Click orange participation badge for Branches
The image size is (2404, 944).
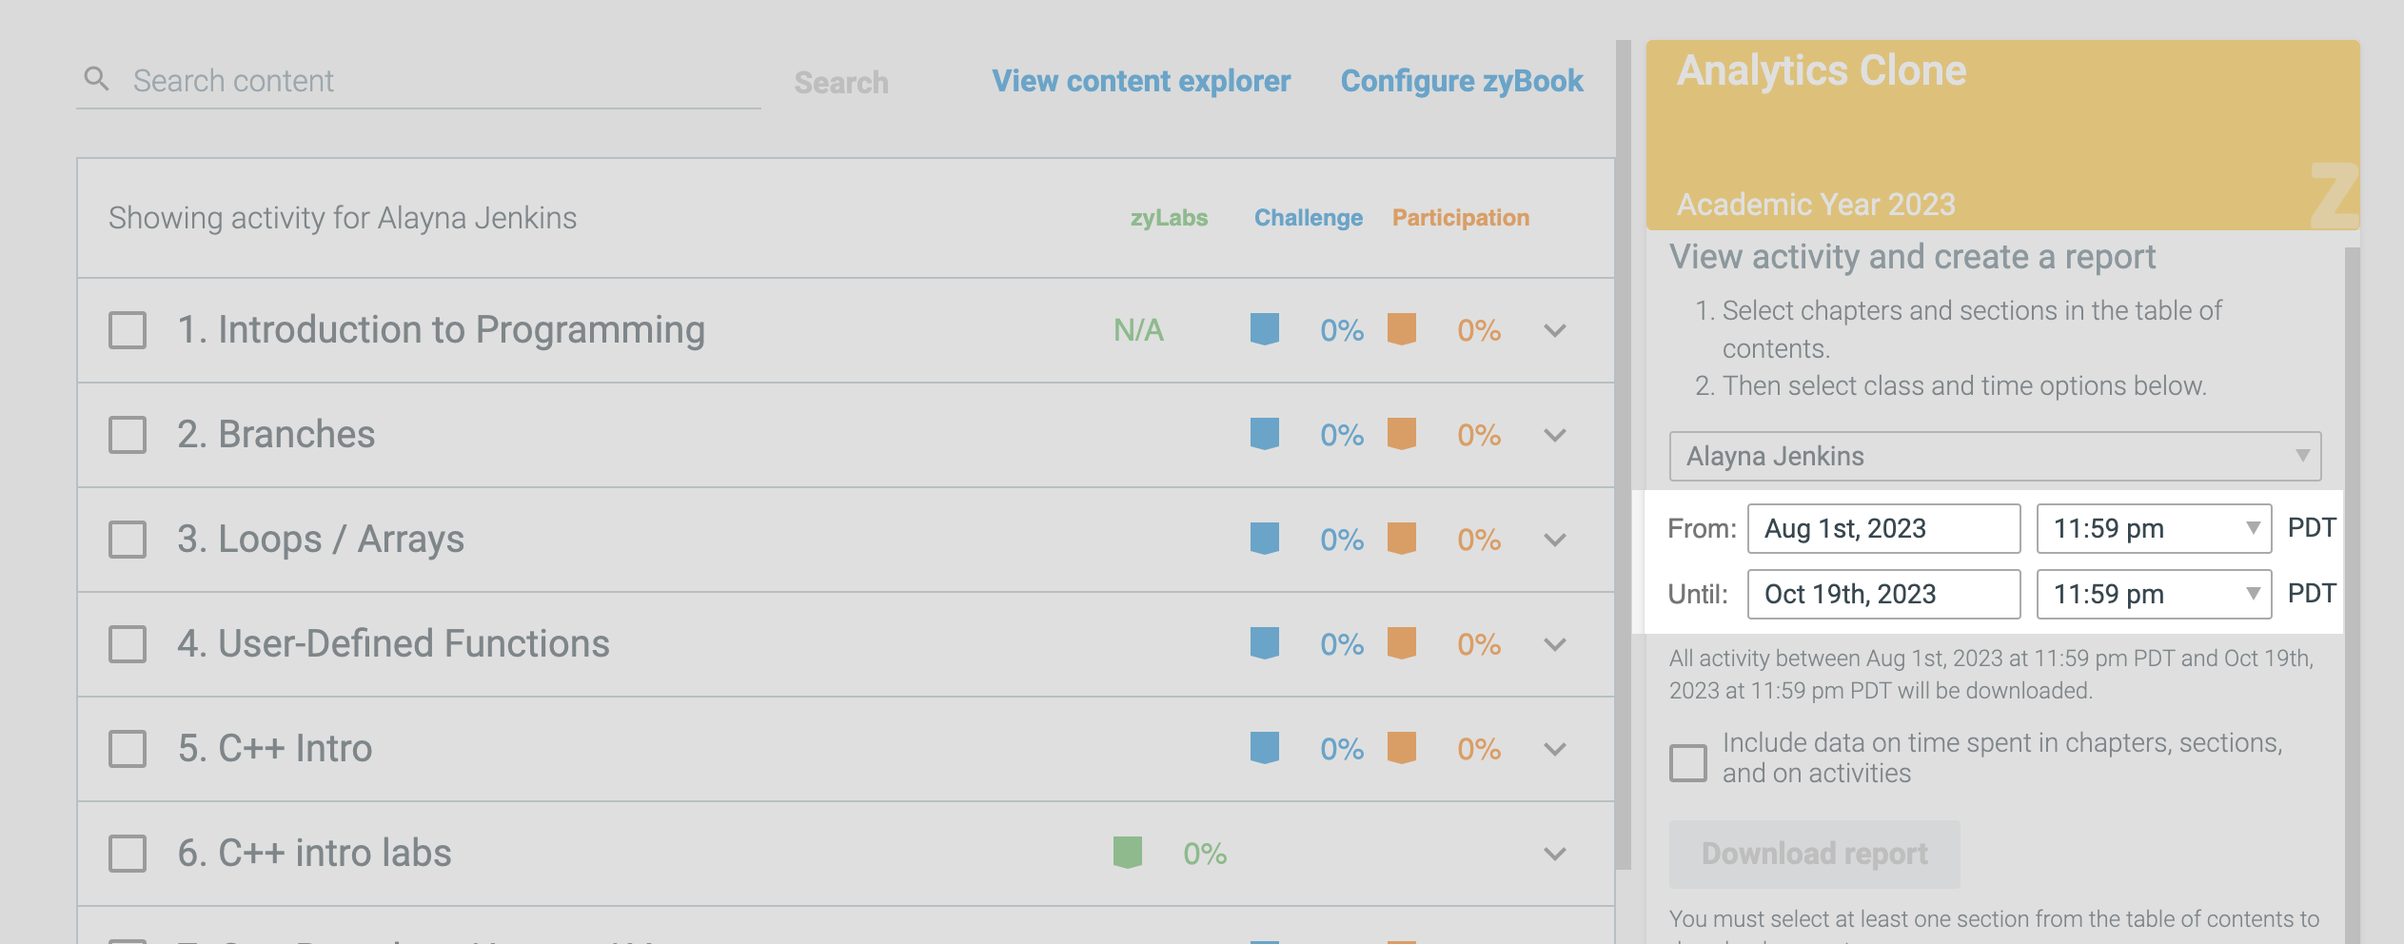1401,434
